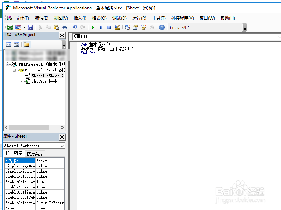
Task: Open Visual Basic Help question mark icon
Action: (x=162, y=27)
